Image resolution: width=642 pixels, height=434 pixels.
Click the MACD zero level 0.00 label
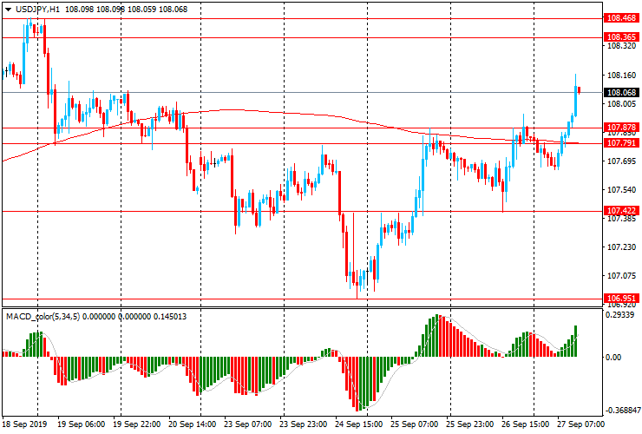[613, 358]
